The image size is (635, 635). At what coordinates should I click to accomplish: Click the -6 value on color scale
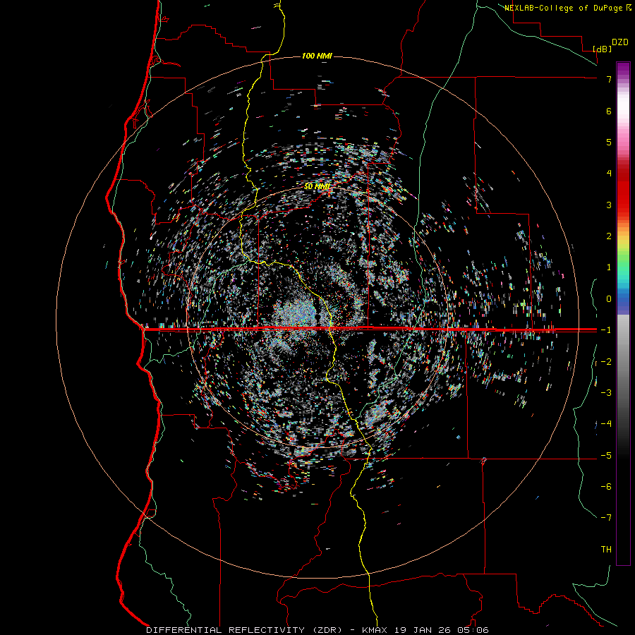[606, 487]
